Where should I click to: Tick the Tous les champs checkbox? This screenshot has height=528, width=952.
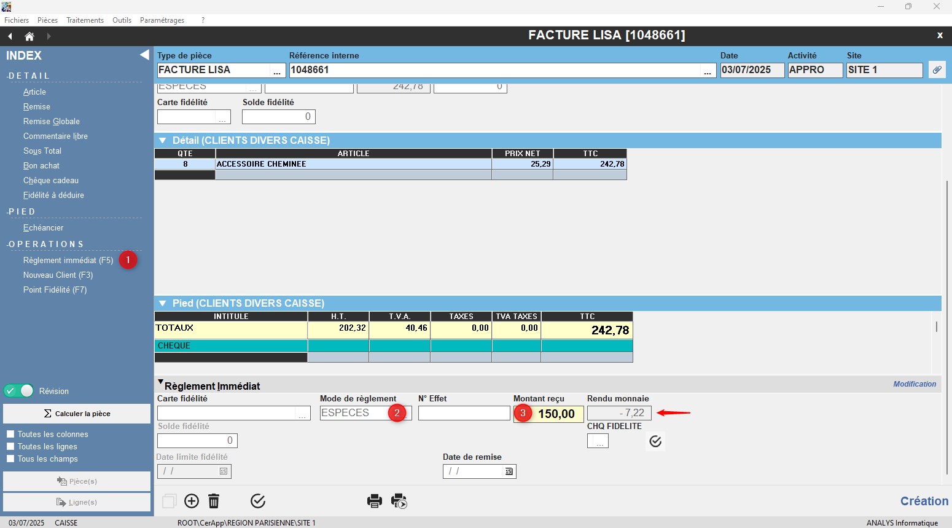[x=10, y=459]
